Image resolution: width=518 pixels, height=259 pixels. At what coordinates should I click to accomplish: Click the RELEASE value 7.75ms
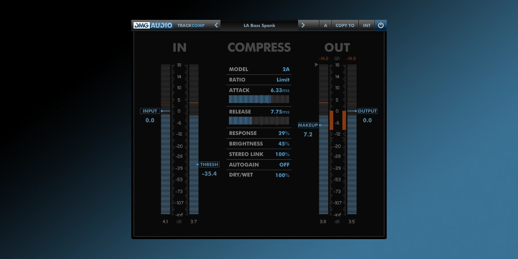[279, 112]
